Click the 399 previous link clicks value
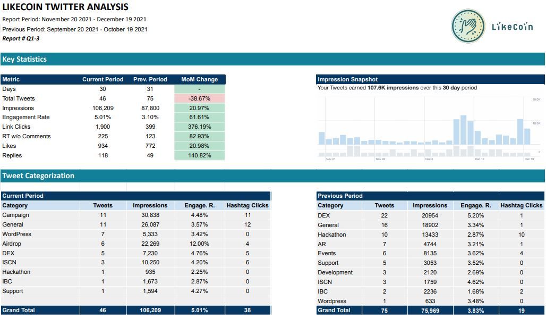546x318 pixels. (x=150, y=127)
